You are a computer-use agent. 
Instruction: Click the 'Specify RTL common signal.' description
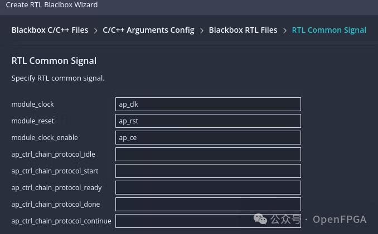57,78
